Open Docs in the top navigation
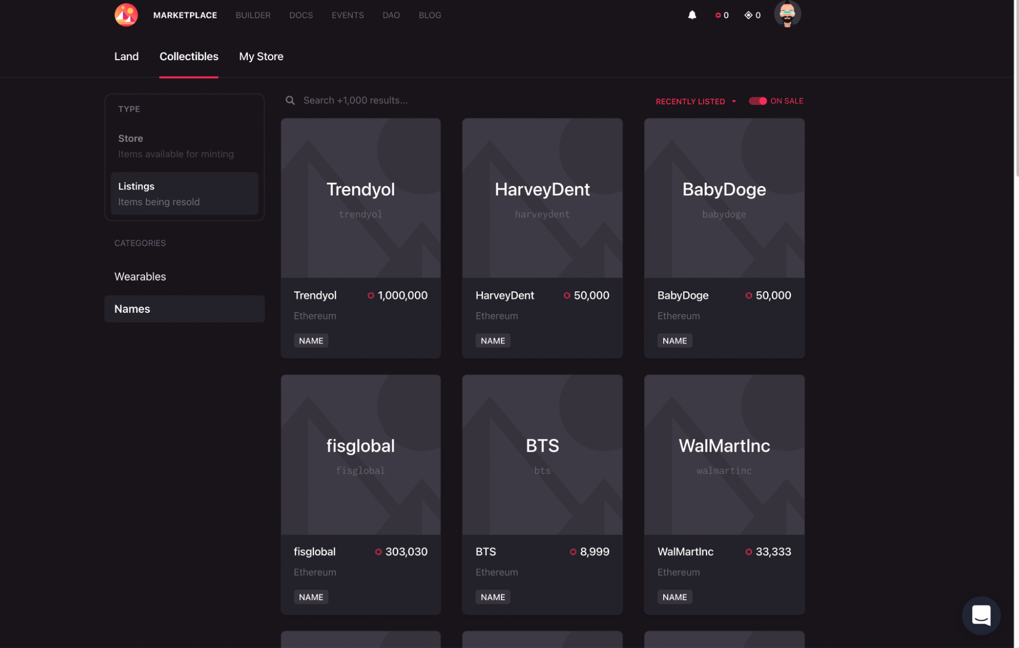Viewport: 1019px width, 648px height. 301,15
